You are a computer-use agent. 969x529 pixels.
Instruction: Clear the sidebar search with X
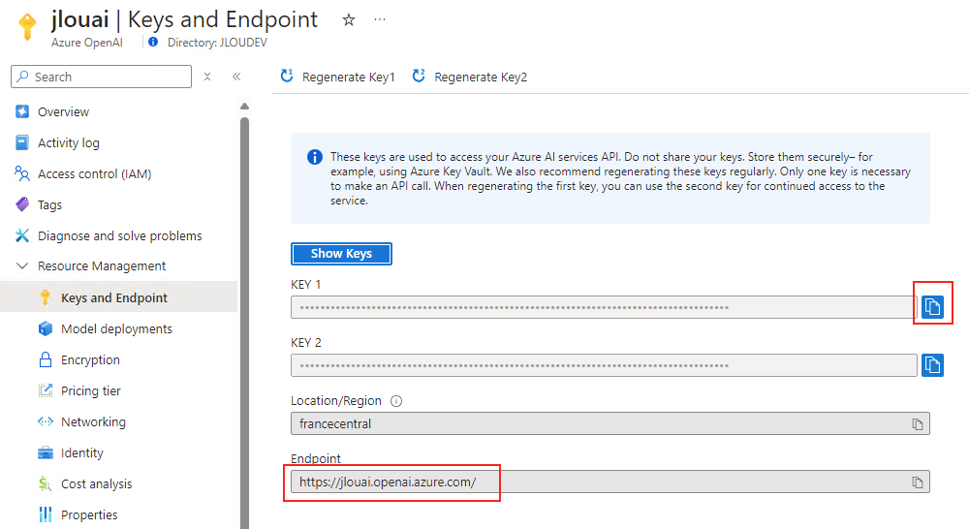(207, 77)
